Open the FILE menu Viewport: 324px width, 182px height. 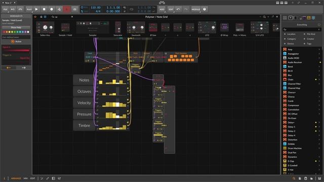pyautogui.click(x=6, y=9)
